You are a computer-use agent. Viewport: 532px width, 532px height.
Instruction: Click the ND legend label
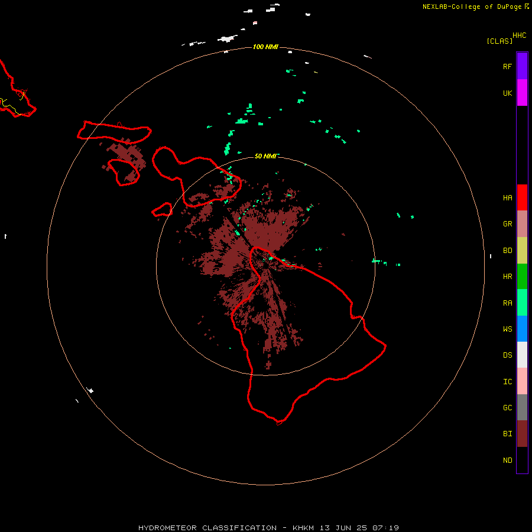(507, 460)
